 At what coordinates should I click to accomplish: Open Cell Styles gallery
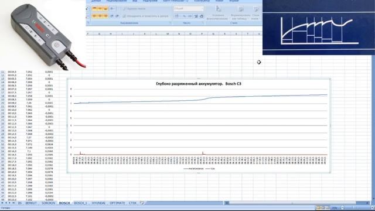click(x=255, y=13)
